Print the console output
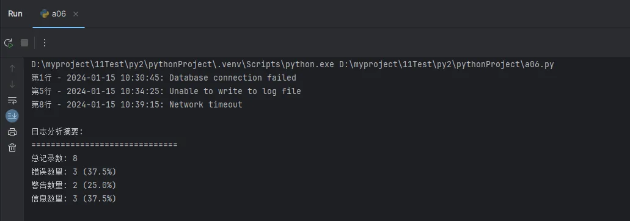 [x=12, y=132]
